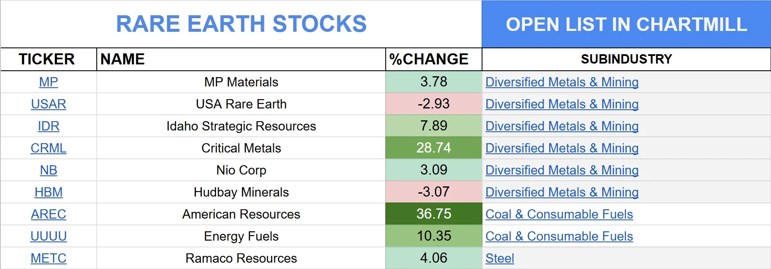Screen dimensions: 771x269
Task: Open the UUUU ticker link
Action: coord(48,236)
